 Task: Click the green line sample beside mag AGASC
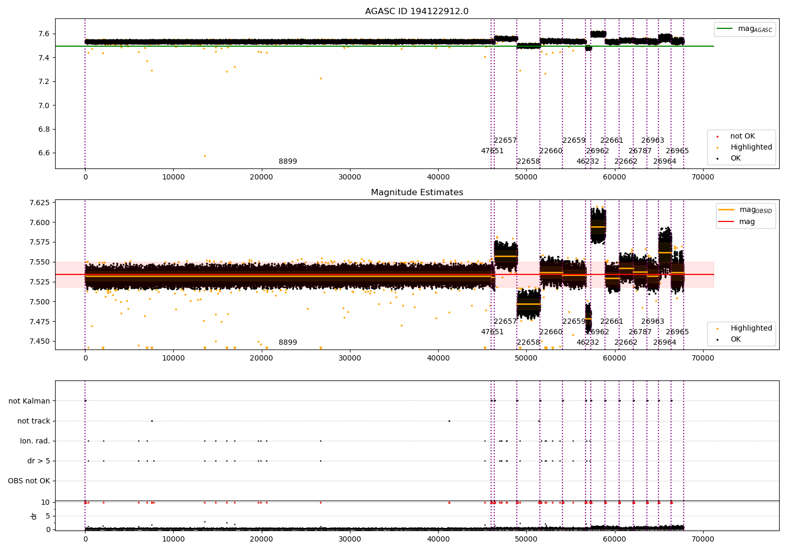[x=725, y=29]
